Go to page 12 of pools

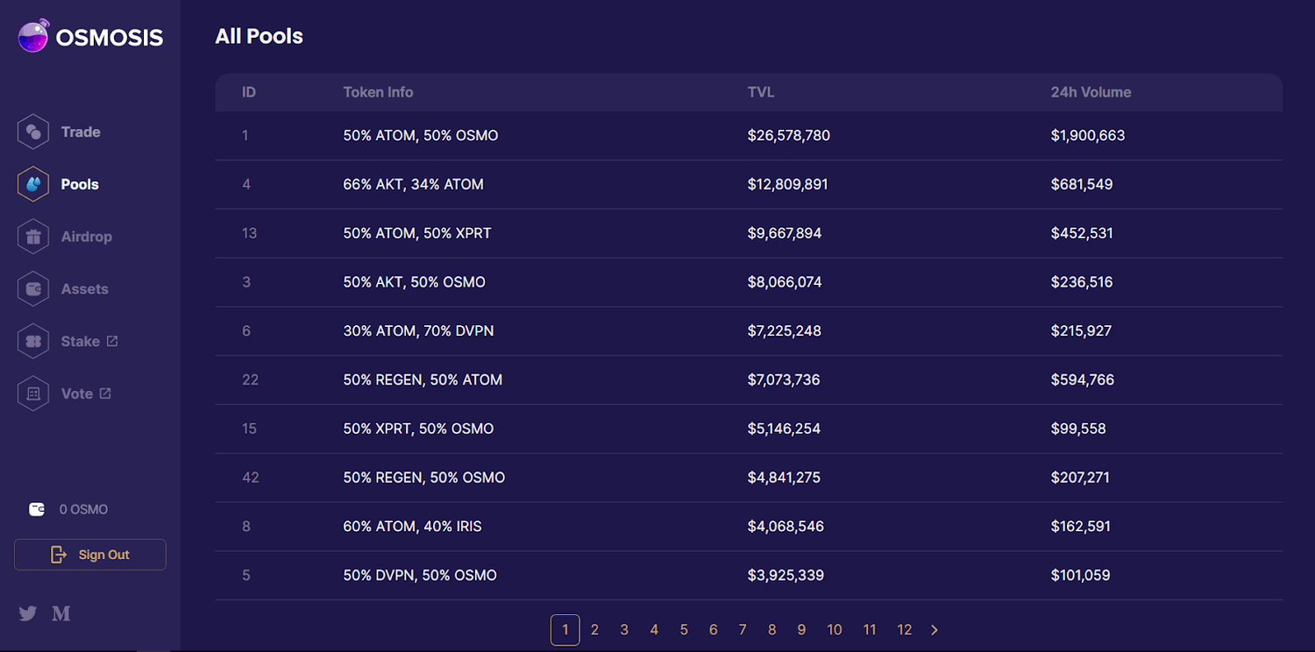[905, 630]
